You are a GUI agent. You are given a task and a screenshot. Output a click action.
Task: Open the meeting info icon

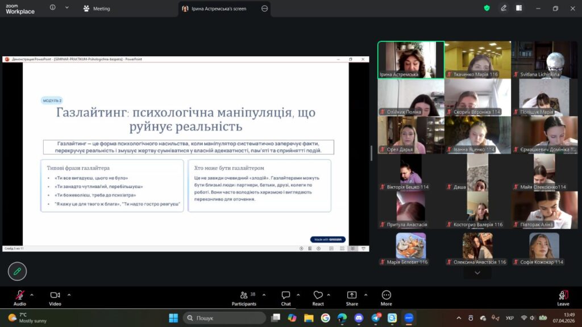coord(53,8)
